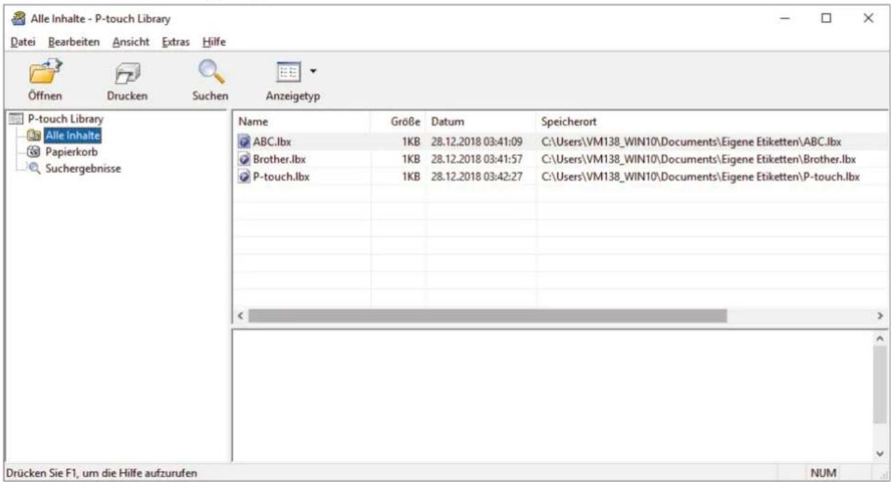Click the horizontal scrollbar thumb in file list
Viewport: 891px width, 482px height.
487,316
